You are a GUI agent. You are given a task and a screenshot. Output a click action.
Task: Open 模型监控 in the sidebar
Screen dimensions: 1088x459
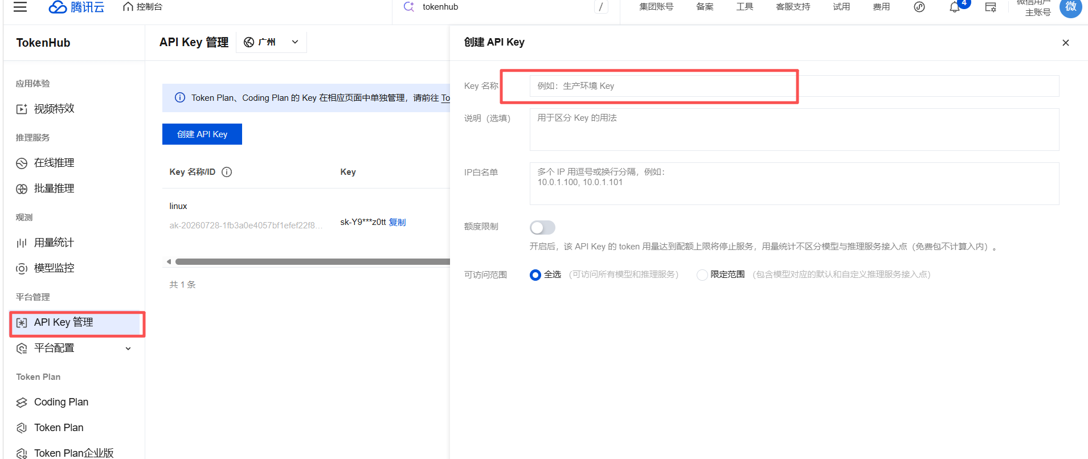pyautogui.click(x=54, y=268)
